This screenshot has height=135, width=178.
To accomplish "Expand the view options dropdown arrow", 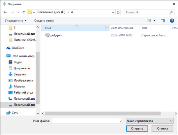I will click(x=154, y=21).
